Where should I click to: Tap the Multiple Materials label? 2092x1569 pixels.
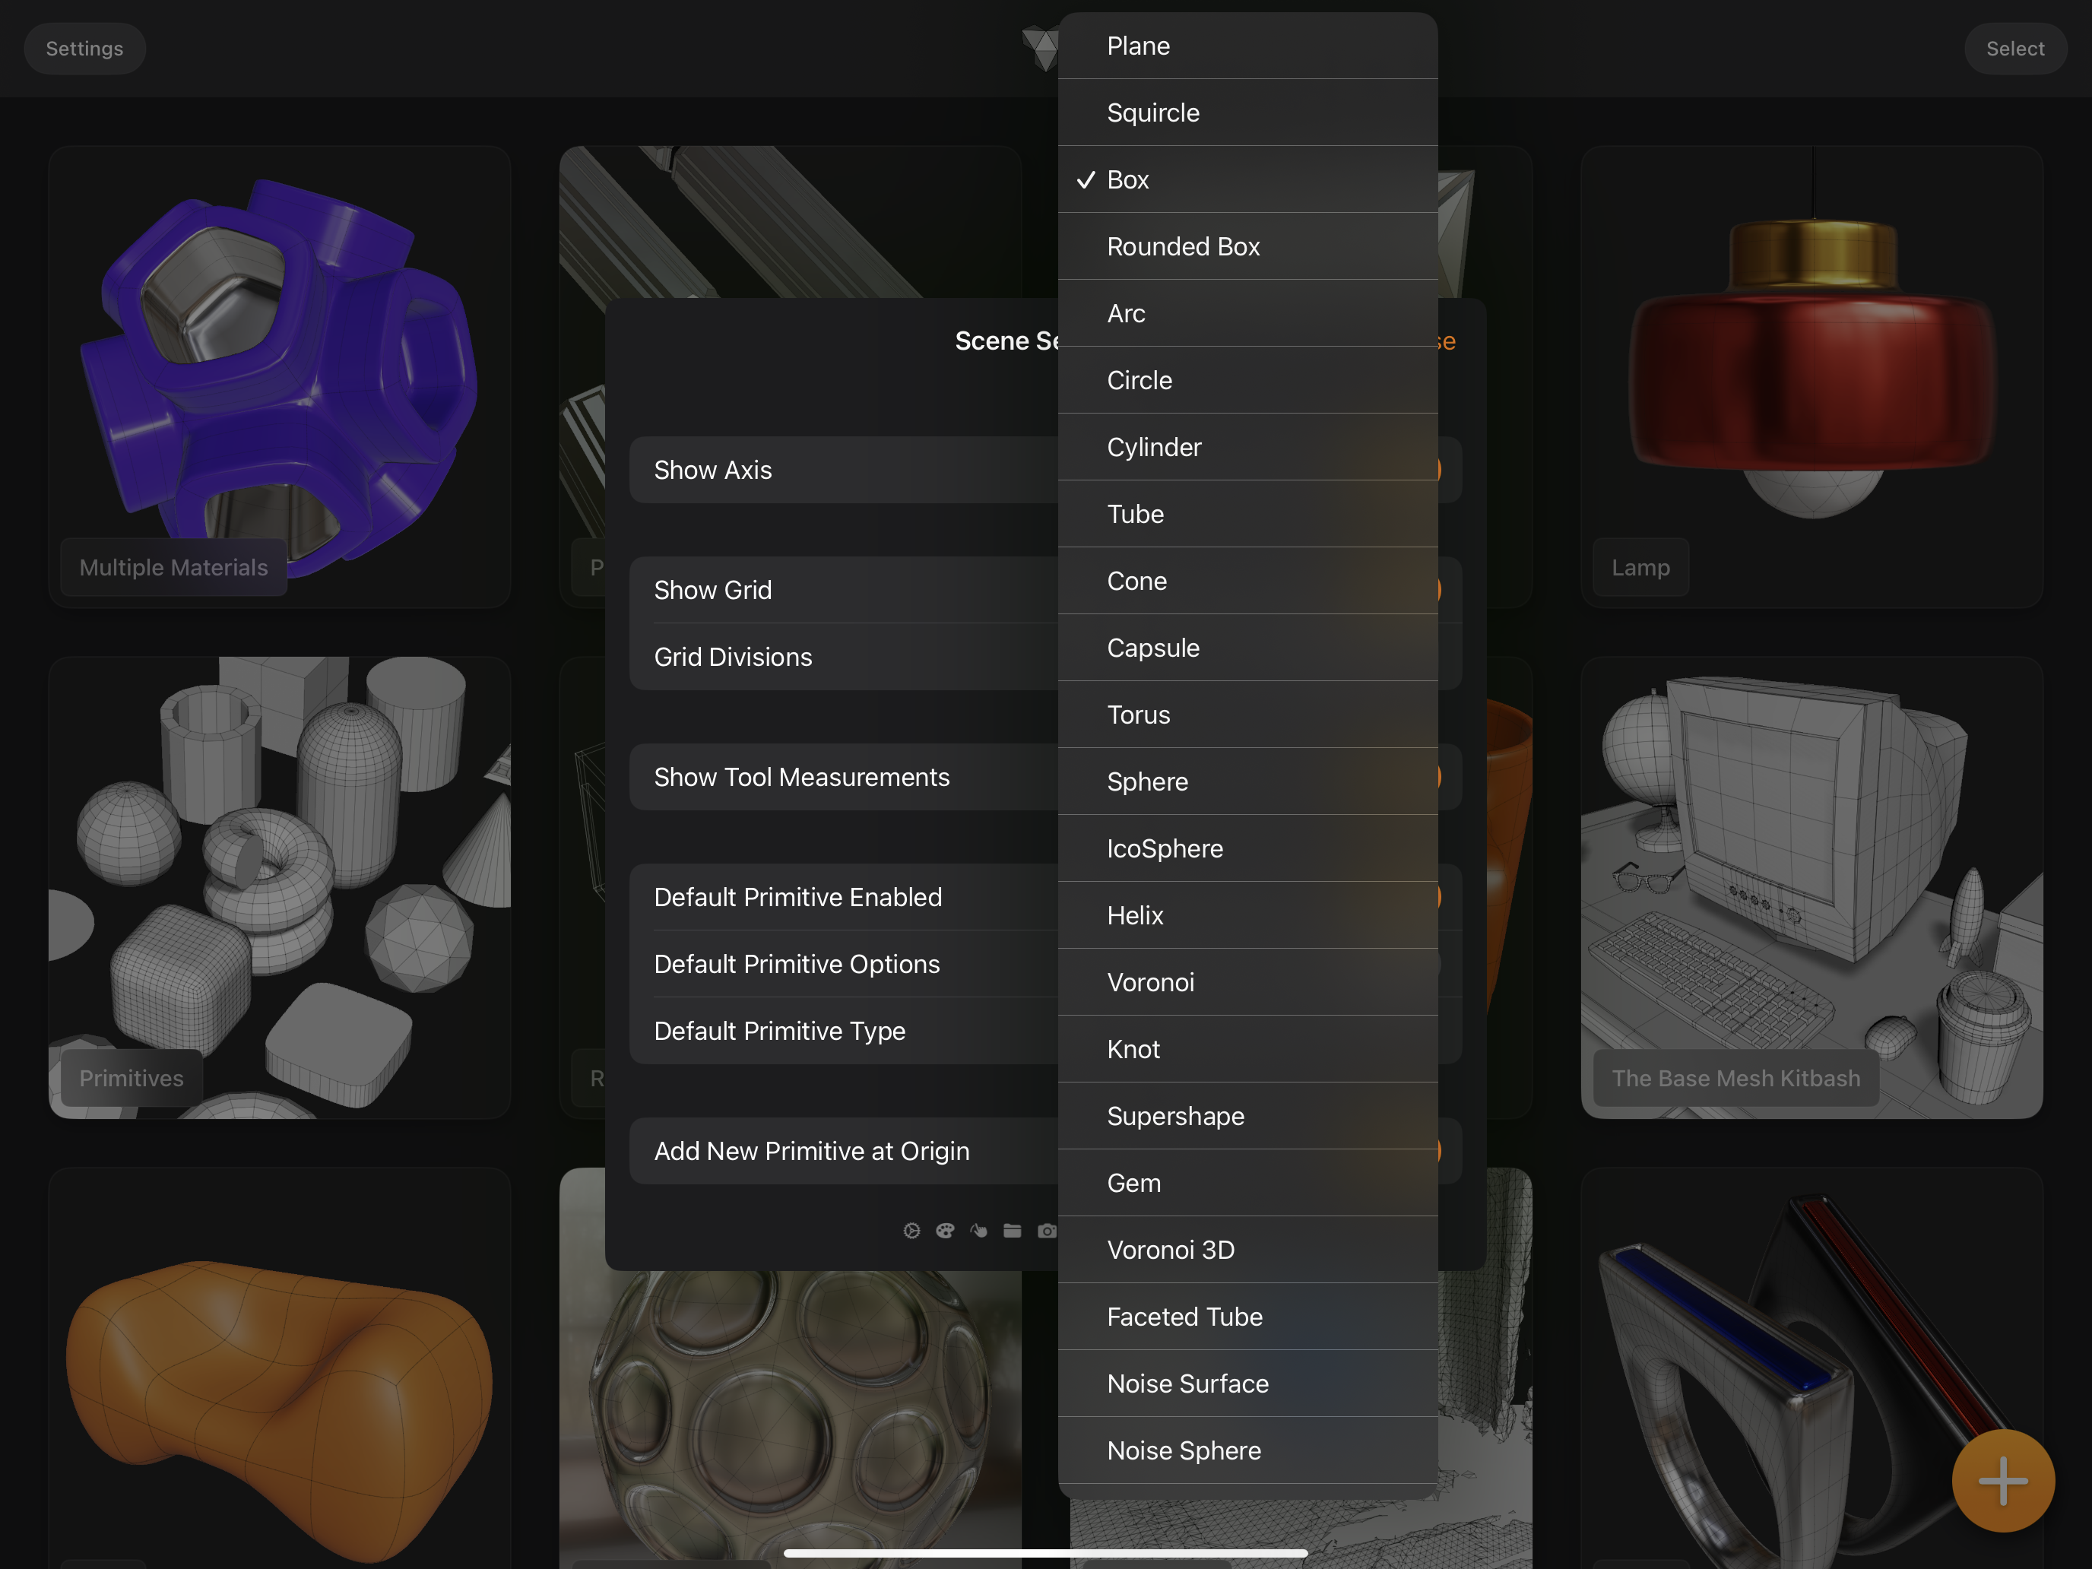point(174,567)
